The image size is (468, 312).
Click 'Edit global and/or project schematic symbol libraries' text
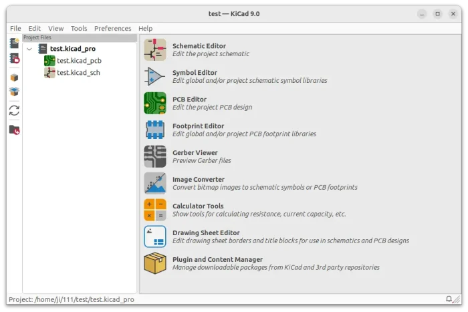[x=250, y=81]
